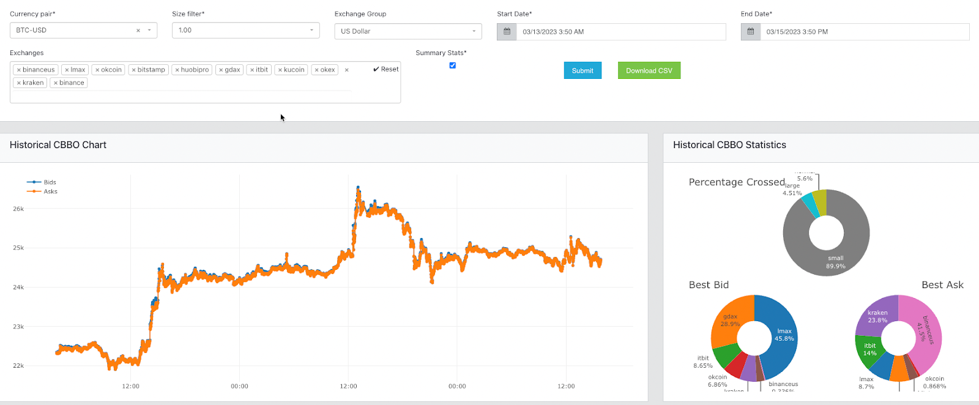Viewport: 979px width, 405px height.
Task: Remove the lmax tag from Exchanges
Action: (x=67, y=70)
